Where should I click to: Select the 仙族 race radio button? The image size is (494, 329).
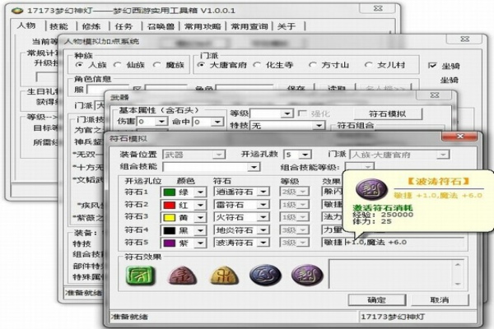click(117, 65)
